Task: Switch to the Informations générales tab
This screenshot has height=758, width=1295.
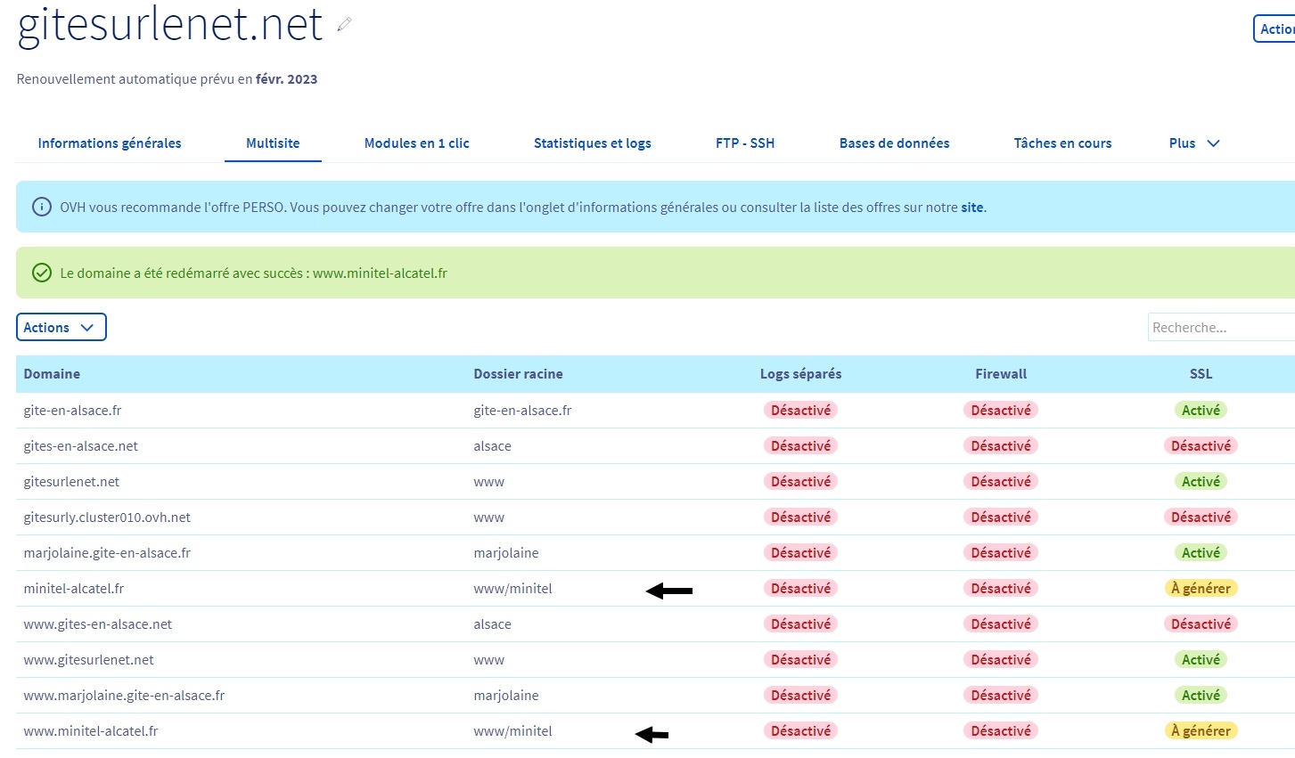Action: [110, 143]
